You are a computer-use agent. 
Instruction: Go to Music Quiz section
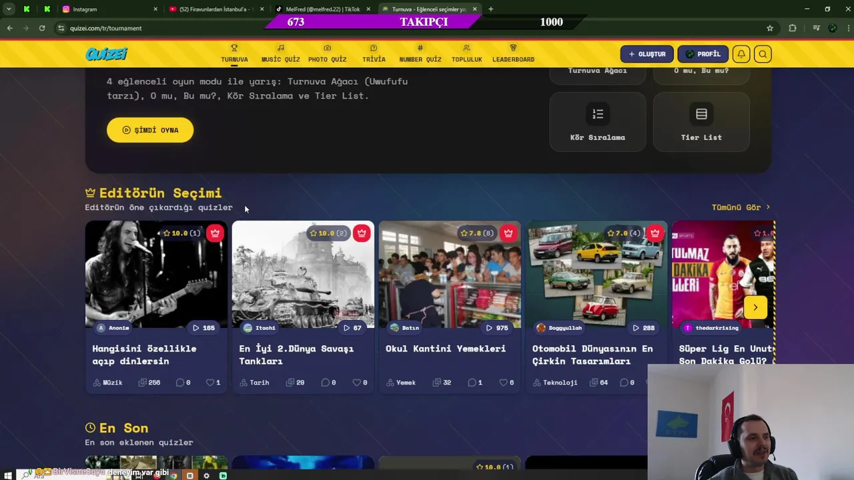coord(280,54)
